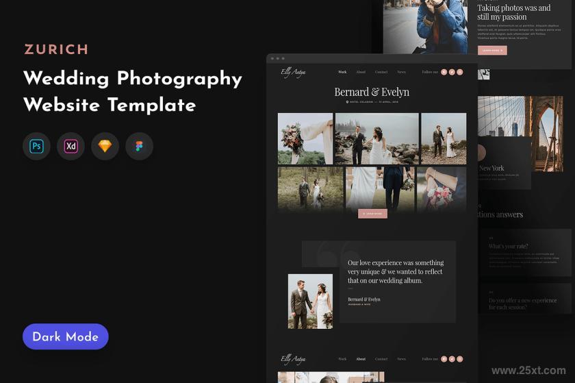Open the Work link in the lower header
This screenshot has height=383, width=575.
tap(342, 359)
